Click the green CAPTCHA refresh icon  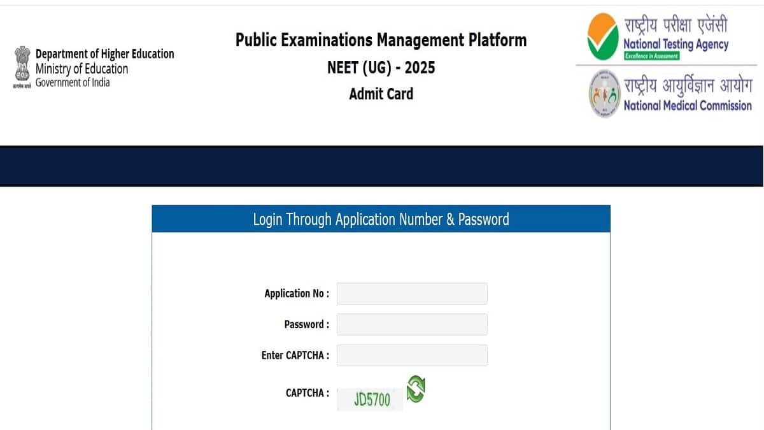[416, 389]
